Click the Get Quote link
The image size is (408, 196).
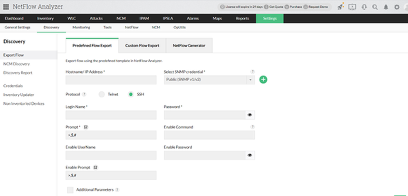275,7
